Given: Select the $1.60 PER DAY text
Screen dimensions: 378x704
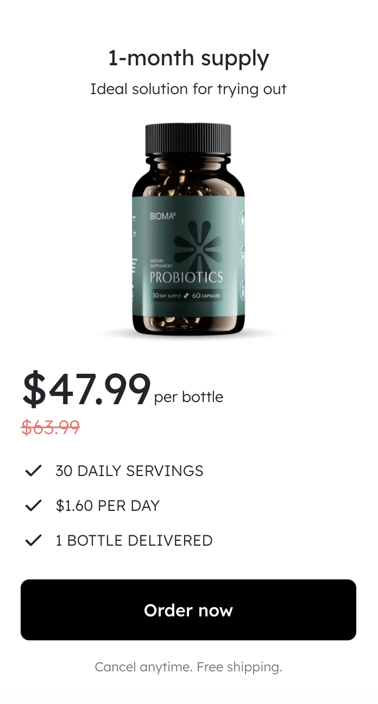Looking at the screenshot, I should point(108,506).
